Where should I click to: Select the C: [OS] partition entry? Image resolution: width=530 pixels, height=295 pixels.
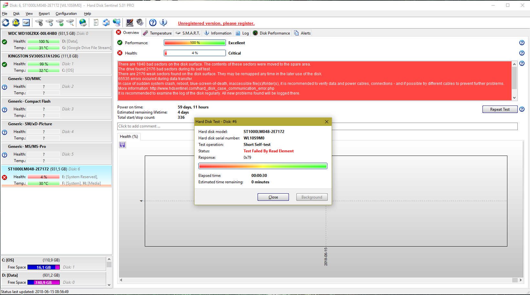click(53, 264)
